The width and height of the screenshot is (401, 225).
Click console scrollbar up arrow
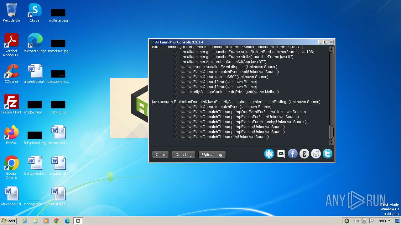coord(331,49)
